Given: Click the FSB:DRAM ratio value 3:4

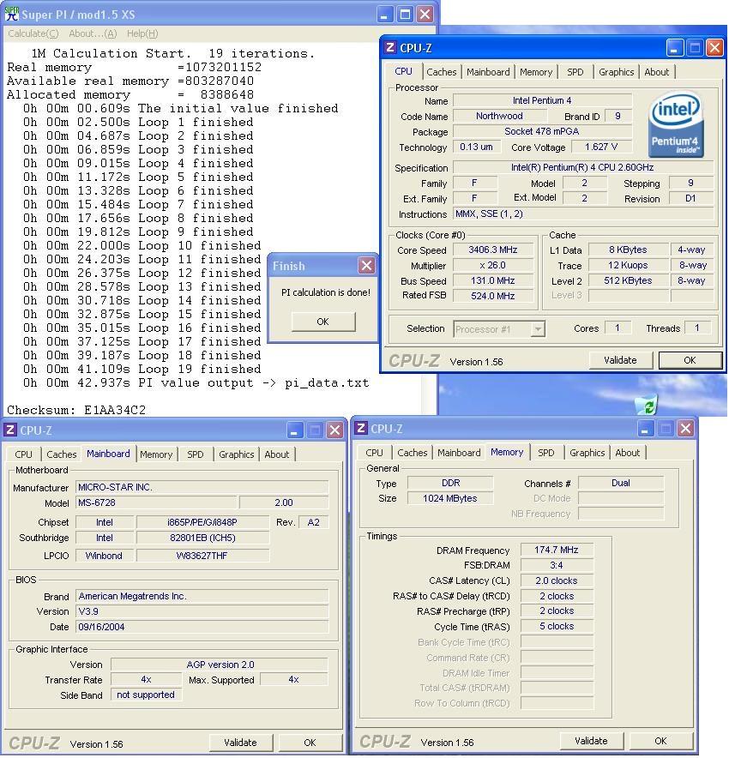Looking at the screenshot, I should click(557, 566).
